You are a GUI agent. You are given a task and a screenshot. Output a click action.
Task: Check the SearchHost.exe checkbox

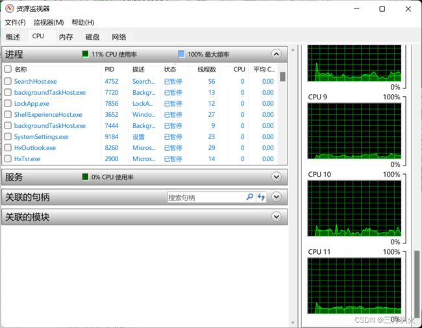8,81
